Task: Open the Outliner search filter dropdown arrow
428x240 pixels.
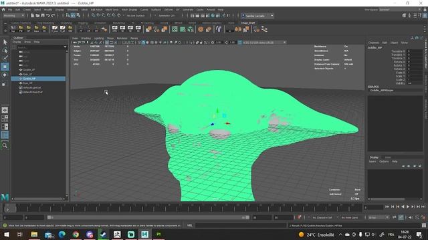Action: tap(65, 47)
